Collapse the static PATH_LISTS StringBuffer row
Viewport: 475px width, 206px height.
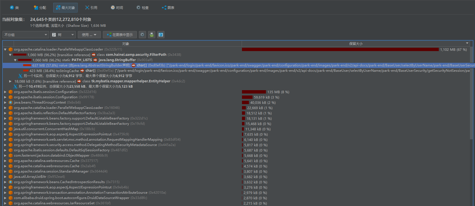tap(15, 60)
